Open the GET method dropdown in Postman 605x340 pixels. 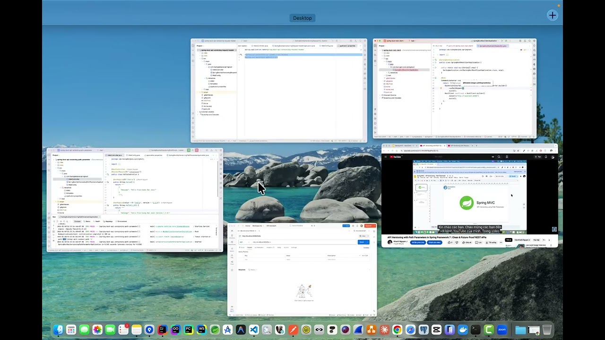tap(244, 242)
